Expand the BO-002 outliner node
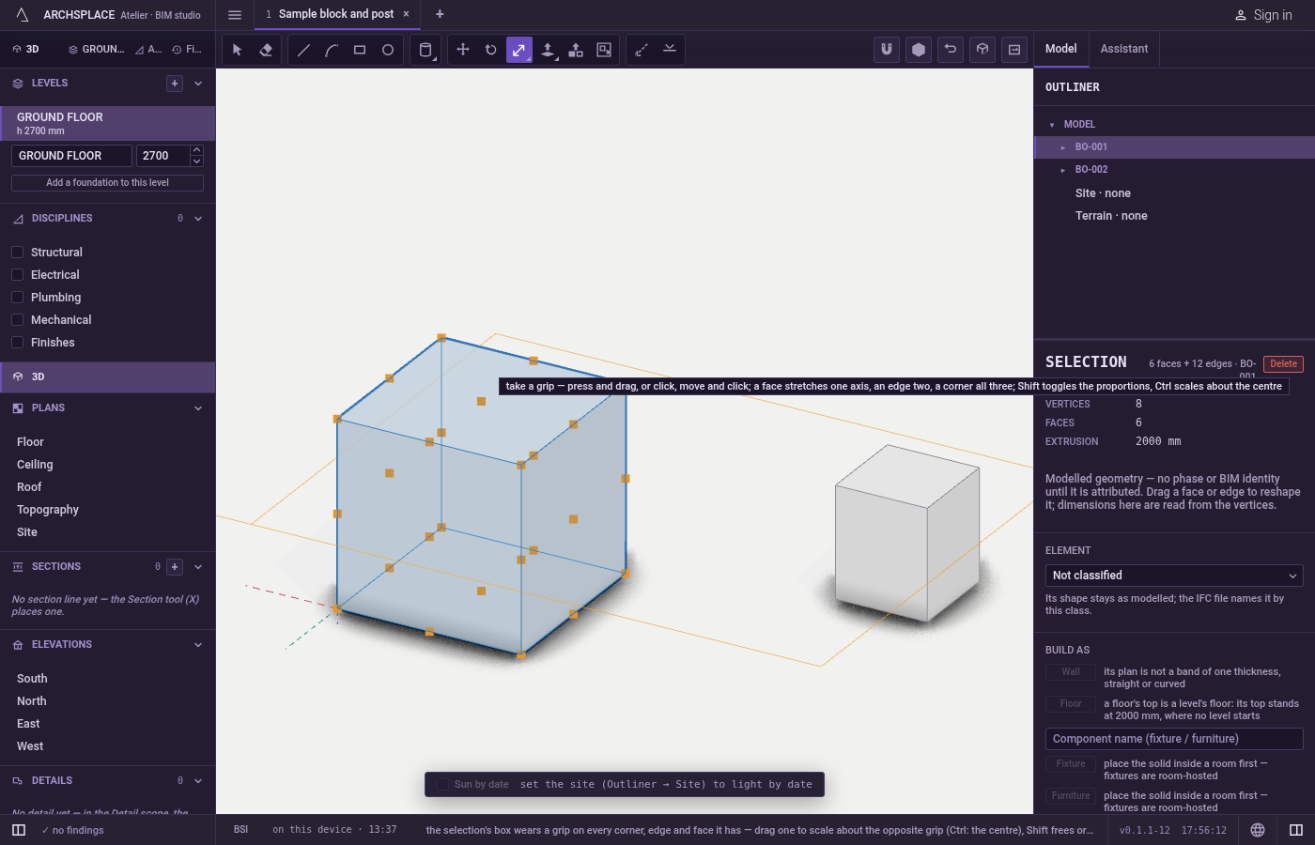 click(1063, 170)
